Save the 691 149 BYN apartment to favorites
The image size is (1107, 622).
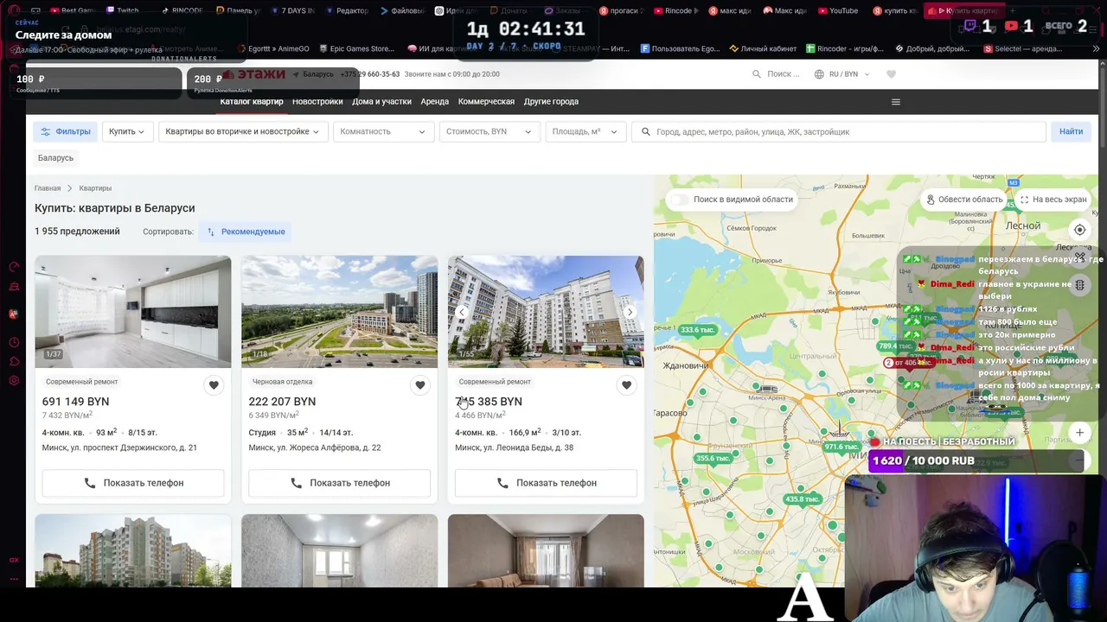[214, 385]
